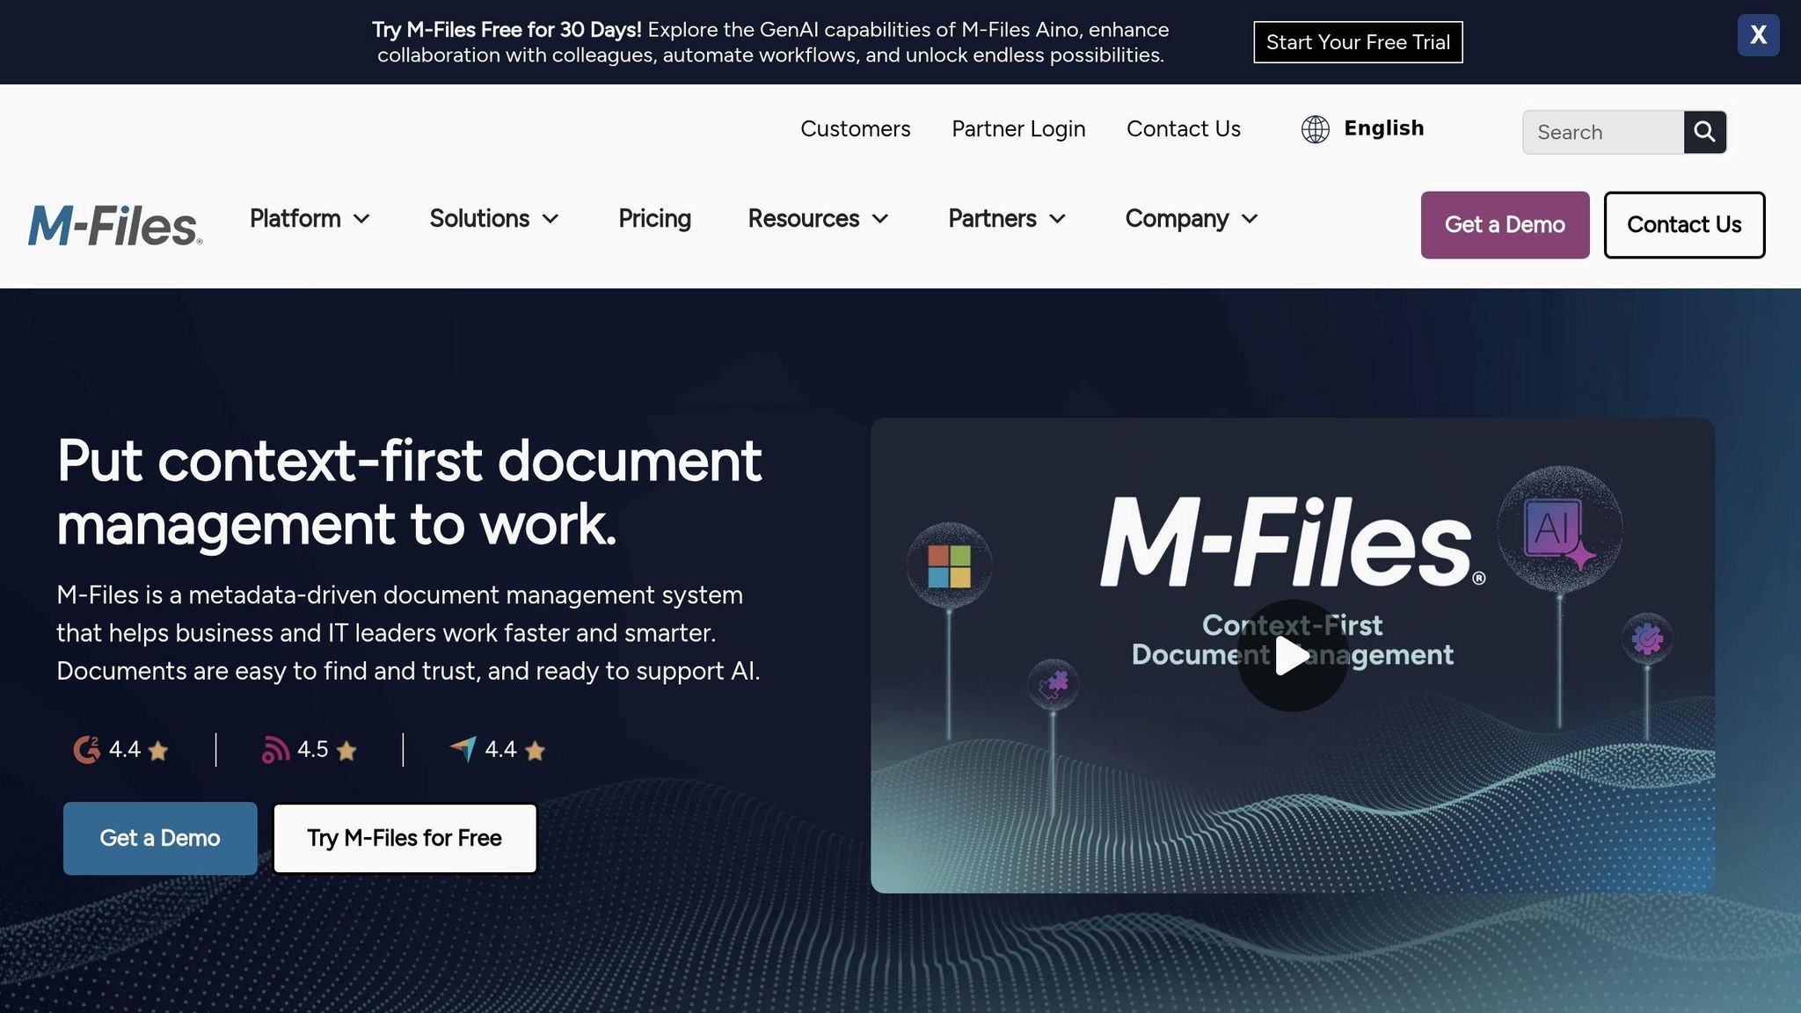Viewport: 1801px width, 1013px height.
Task: Click Try M-Files for Free button
Action: (x=405, y=838)
